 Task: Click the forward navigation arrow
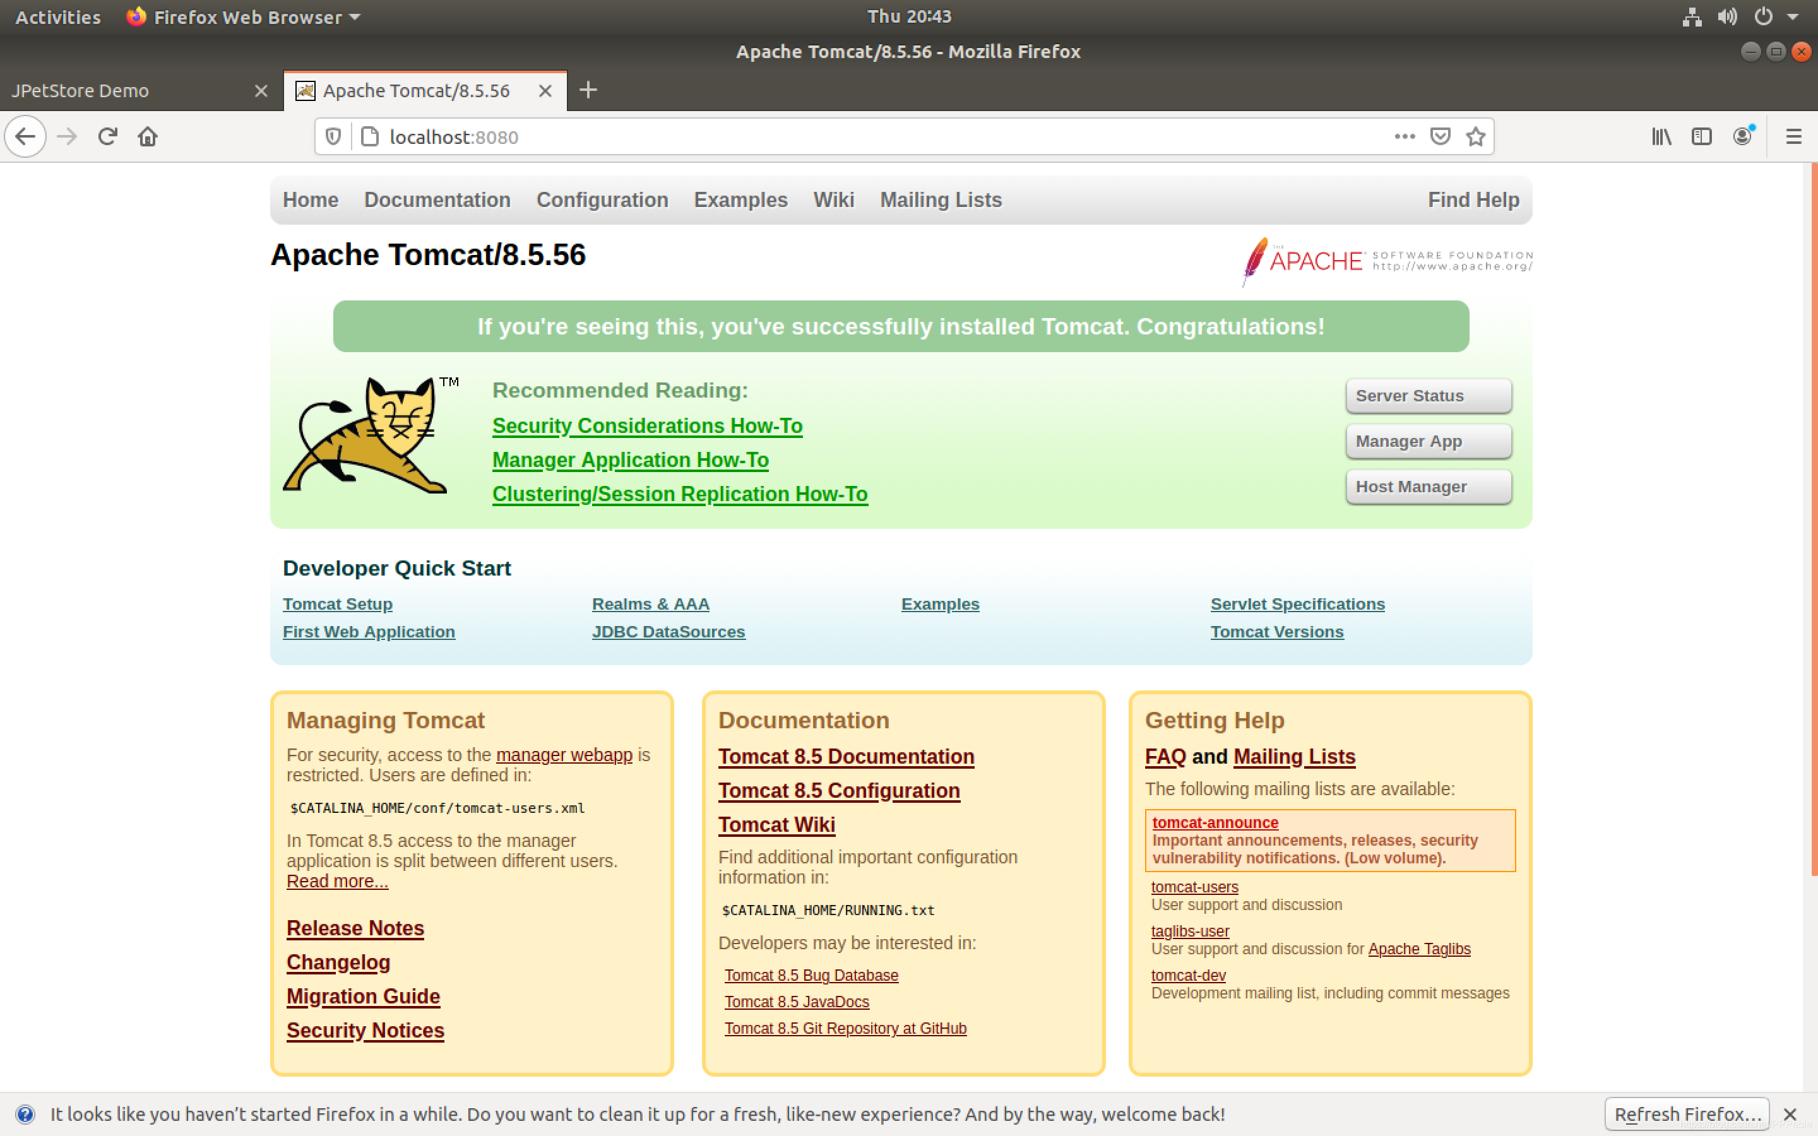(67, 137)
